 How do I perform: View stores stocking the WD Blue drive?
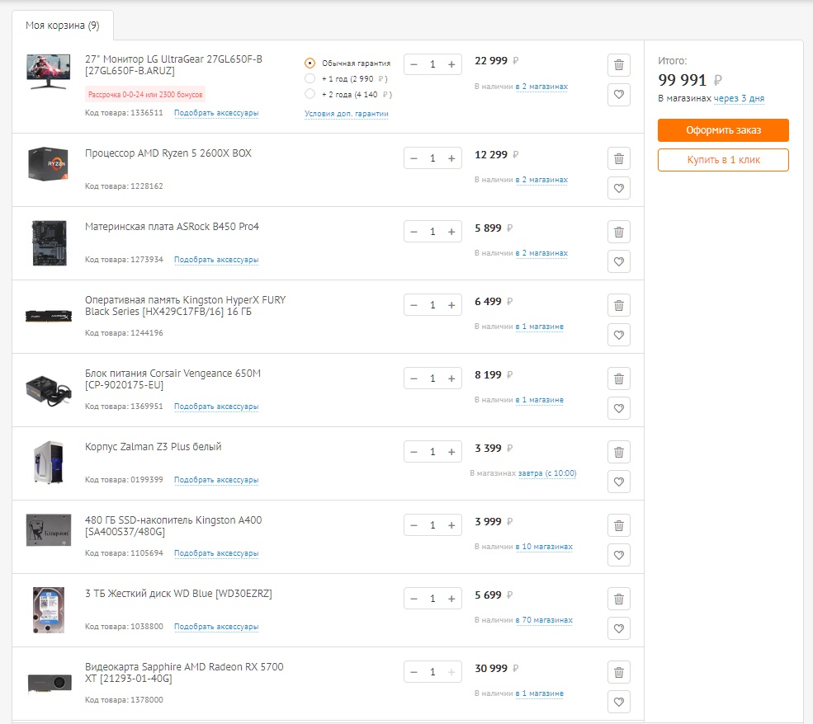[545, 620]
